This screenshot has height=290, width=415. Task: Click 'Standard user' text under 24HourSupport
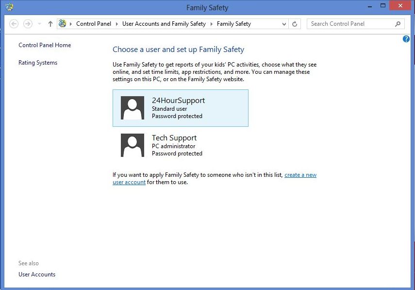[x=169, y=109]
